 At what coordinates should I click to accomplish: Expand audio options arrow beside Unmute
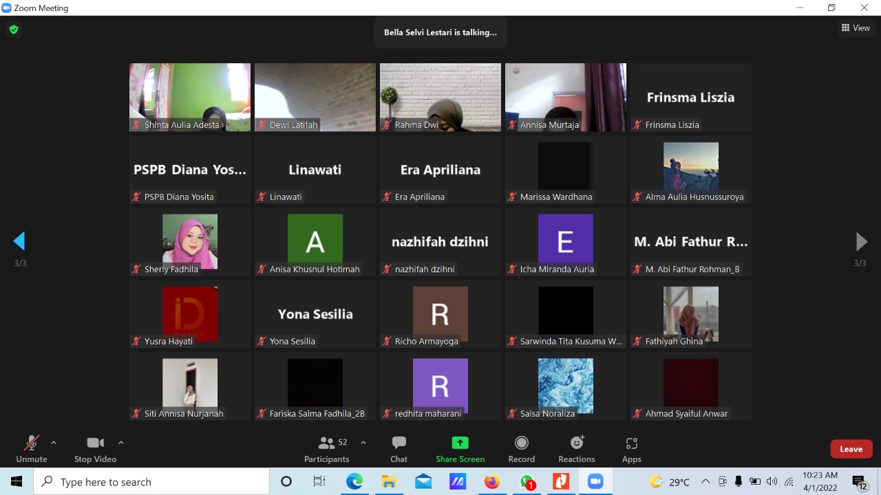(54, 443)
